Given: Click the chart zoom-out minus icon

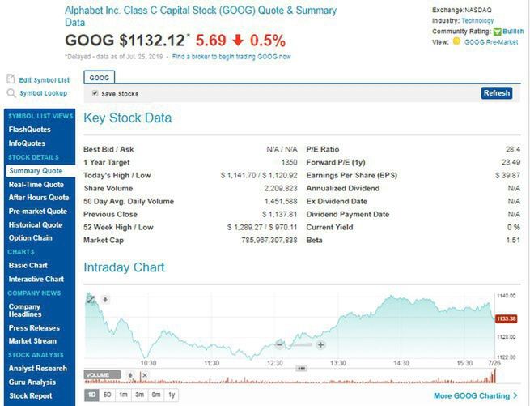Looking at the screenshot, I should coord(279,344).
